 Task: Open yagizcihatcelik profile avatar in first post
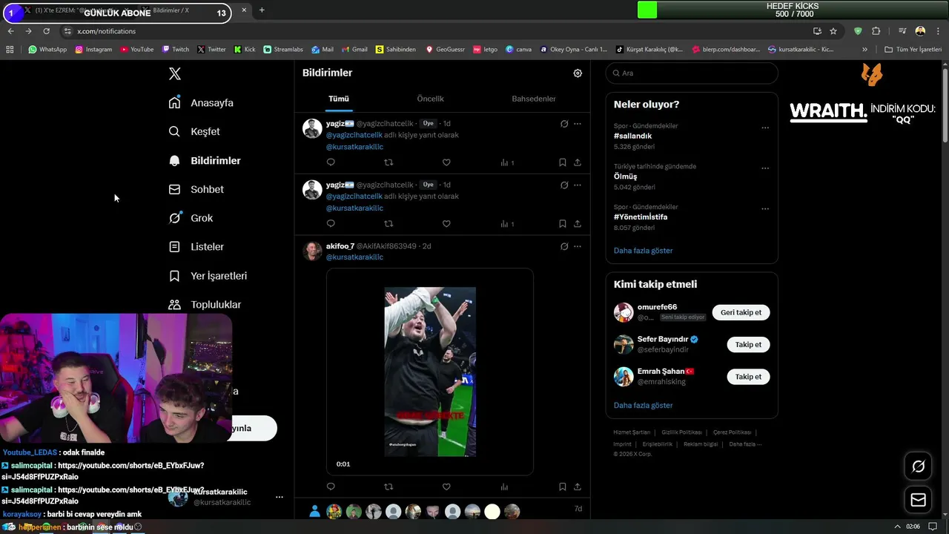coord(312,128)
